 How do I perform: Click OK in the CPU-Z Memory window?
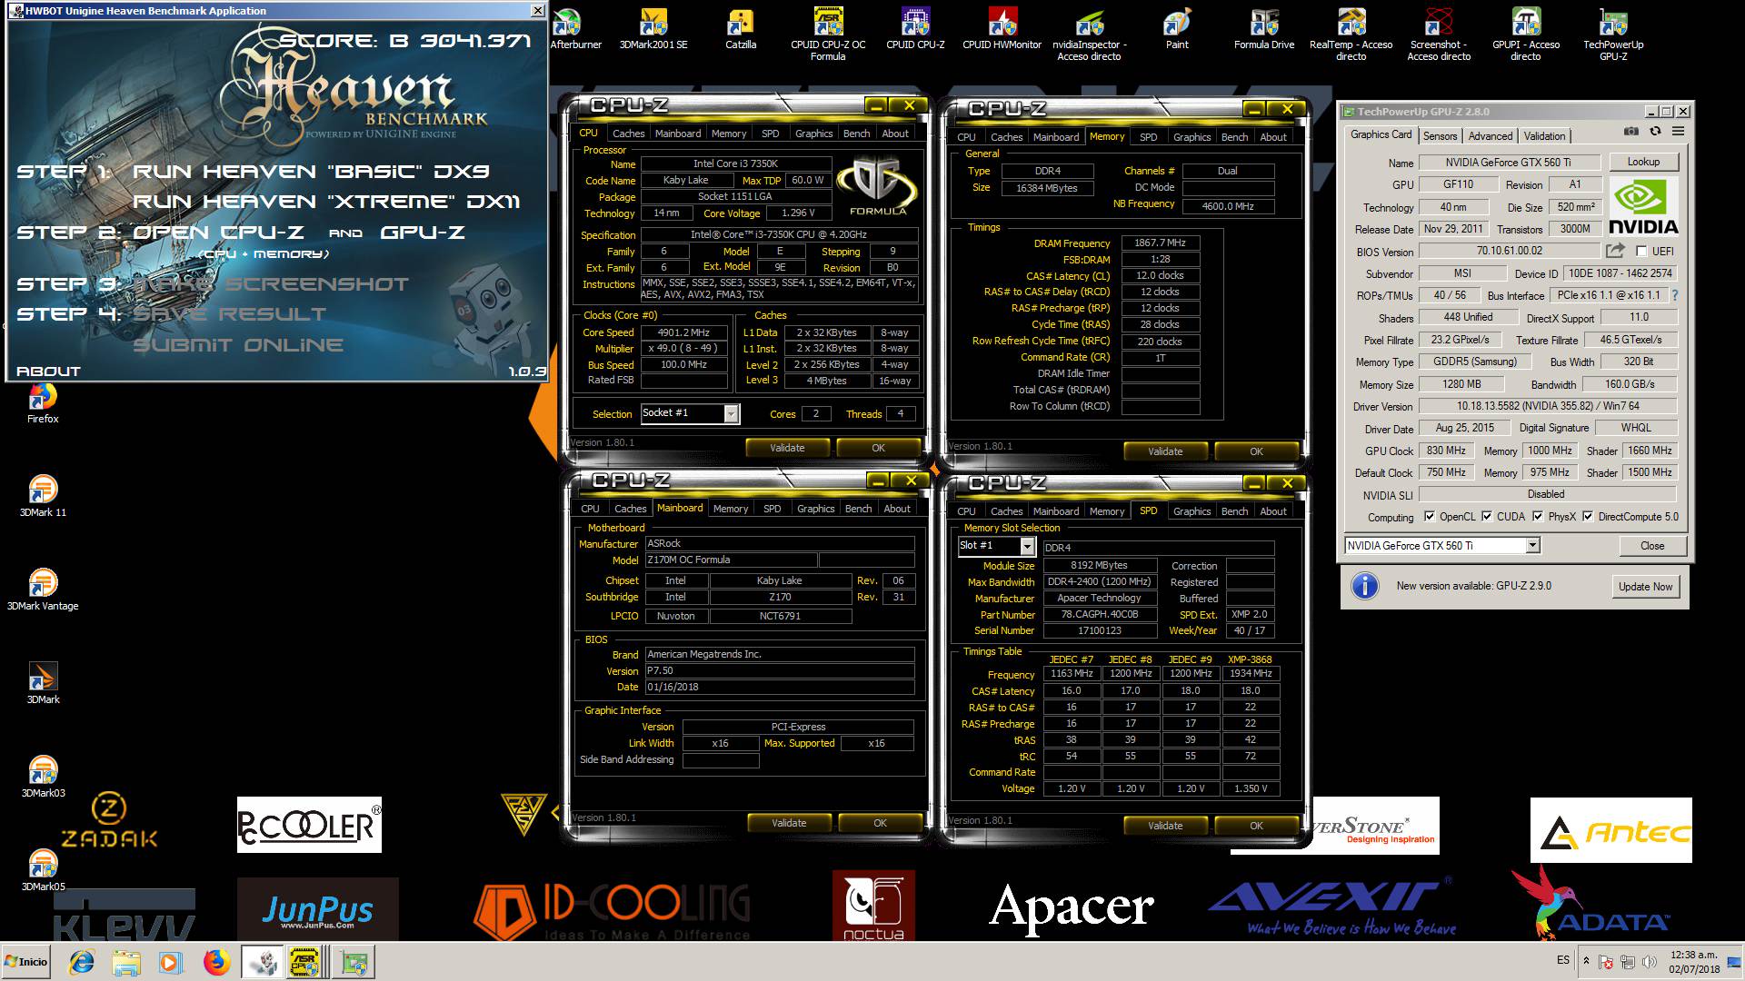tap(1256, 451)
